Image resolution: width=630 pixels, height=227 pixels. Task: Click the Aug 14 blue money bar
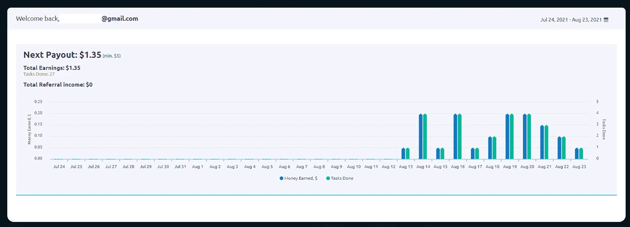pos(421,136)
